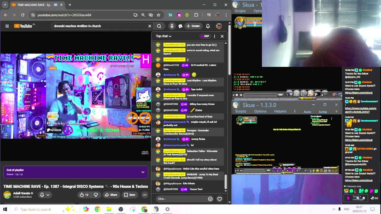Show hidden system tray icons
Screen dimensions: 381x214
pyautogui.click(x=334, y=209)
